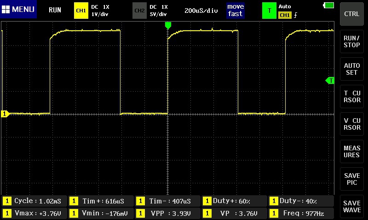Click the channel badge beside Tim-
The height and width of the screenshot is (220, 368).
point(140,201)
